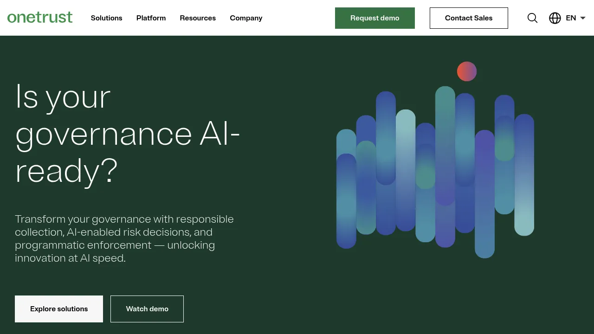This screenshot has width=594, height=334.
Task: Select the EN language label
Action: coord(571,18)
